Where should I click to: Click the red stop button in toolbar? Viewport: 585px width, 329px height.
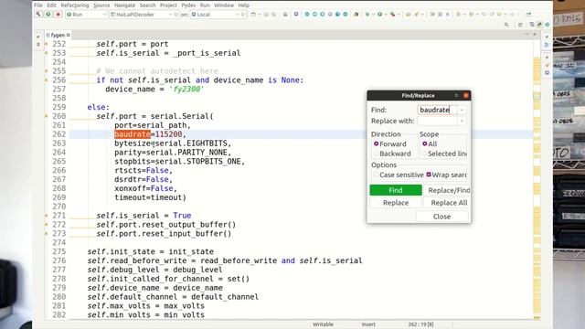[x=58, y=15]
